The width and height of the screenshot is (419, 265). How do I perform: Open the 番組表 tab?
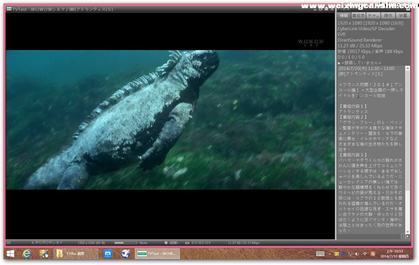(358, 15)
